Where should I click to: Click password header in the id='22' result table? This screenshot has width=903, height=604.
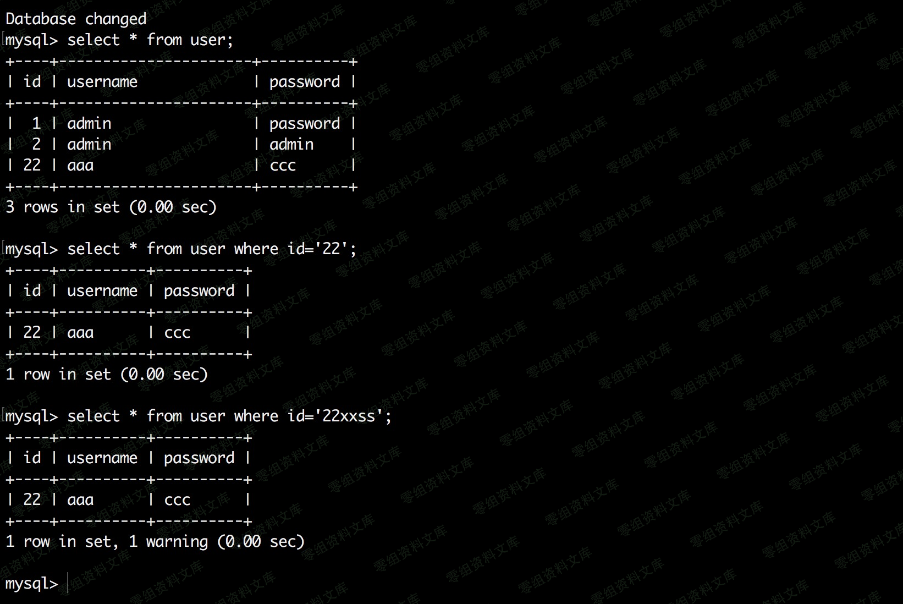(x=199, y=290)
